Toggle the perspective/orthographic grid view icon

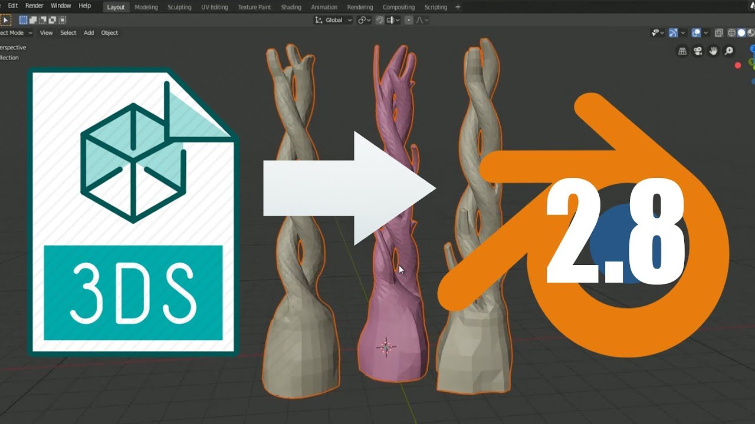click(x=682, y=51)
